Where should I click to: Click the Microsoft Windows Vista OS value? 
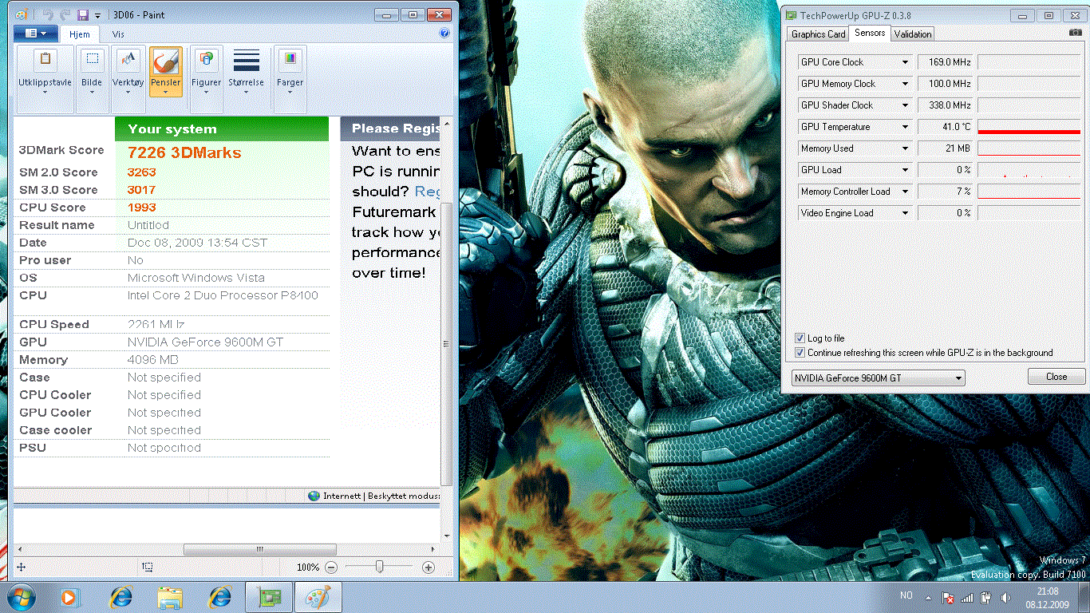pos(196,278)
